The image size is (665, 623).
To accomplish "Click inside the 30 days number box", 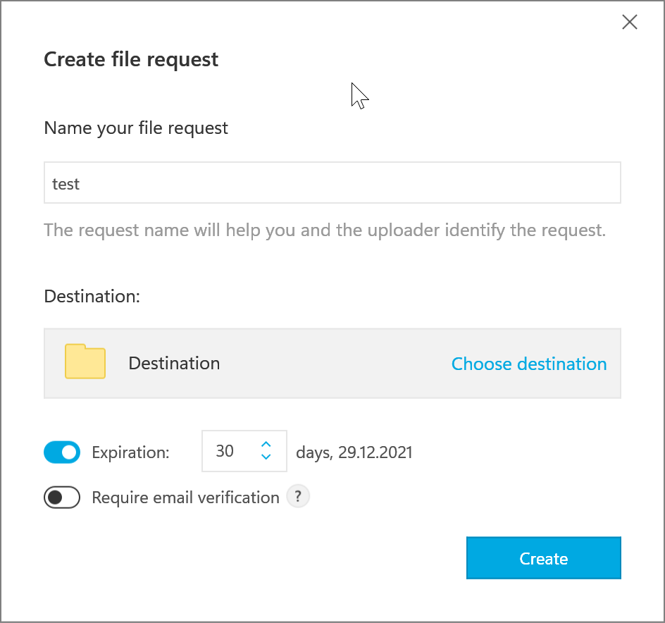I will point(244,451).
